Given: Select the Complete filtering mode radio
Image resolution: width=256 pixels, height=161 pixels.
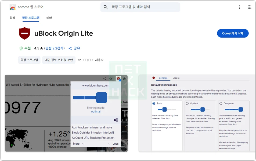Looking at the screenshot, I should tap(221, 103).
